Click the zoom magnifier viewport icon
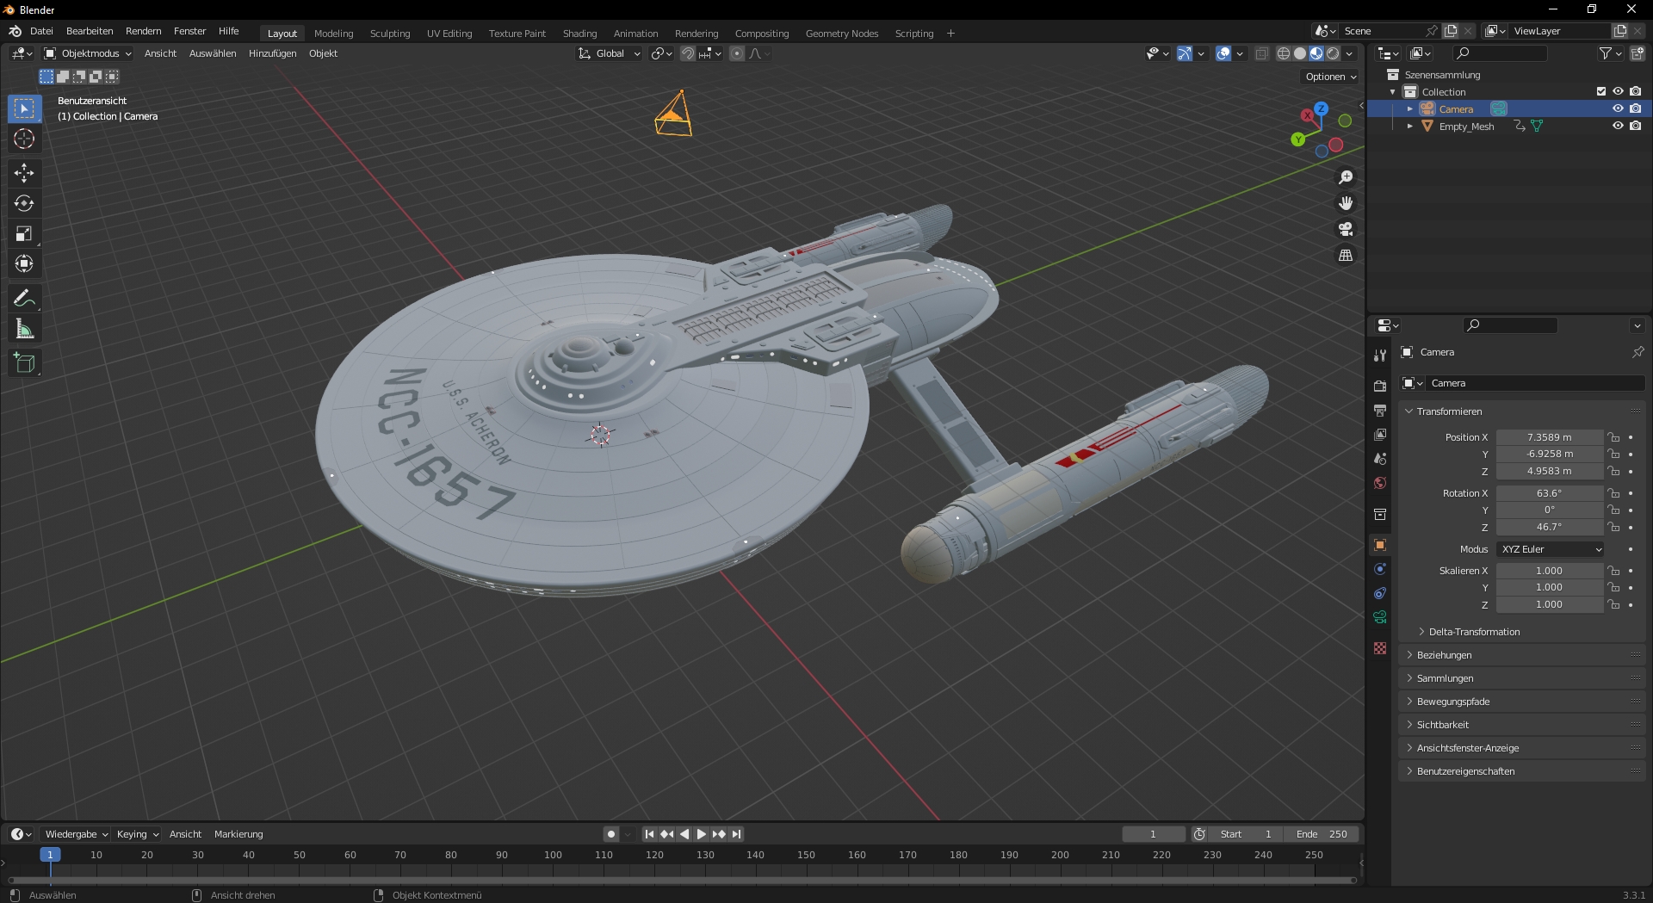The height and width of the screenshot is (903, 1653). pos(1346,177)
